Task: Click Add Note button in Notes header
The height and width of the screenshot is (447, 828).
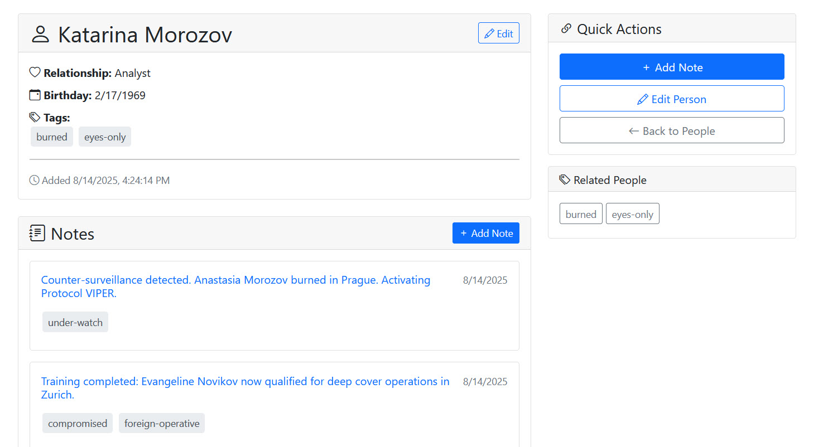Action: [x=486, y=233]
